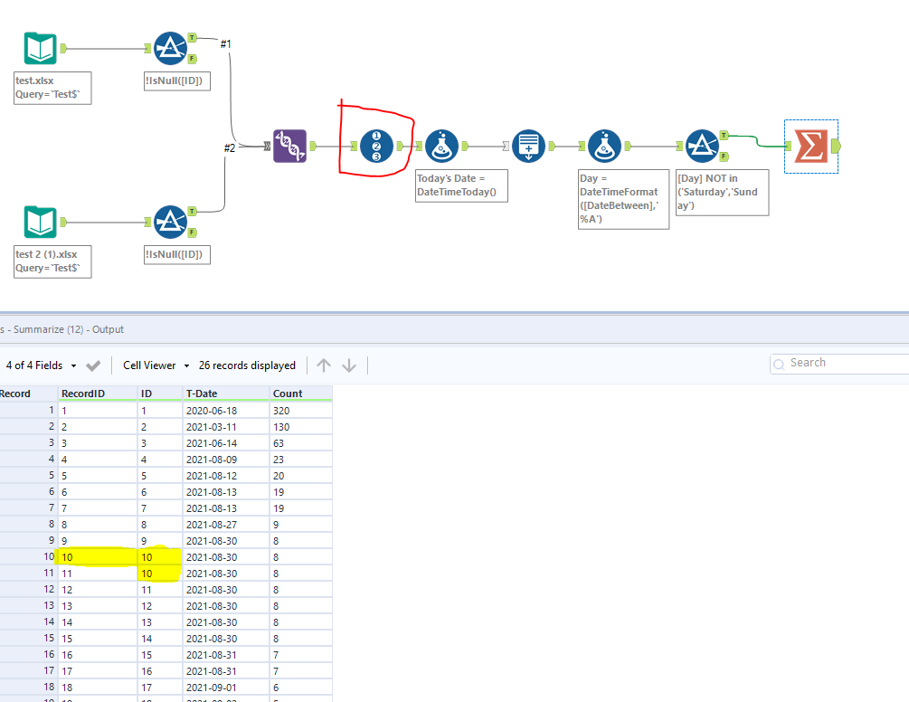The image size is (909, 702).
Task: Click the down arrow to navigate records
Action: (348, 365)
